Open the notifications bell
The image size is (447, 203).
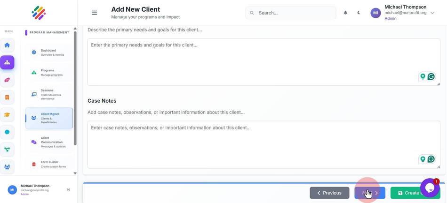point(345,13)
